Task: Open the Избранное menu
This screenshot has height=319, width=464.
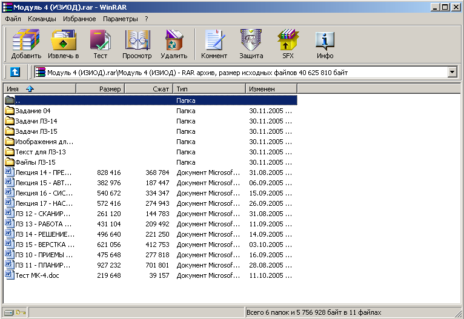Action: click(79, 19)
